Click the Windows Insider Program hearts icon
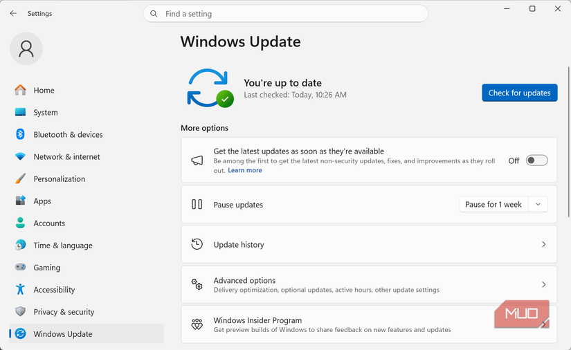The height and width of the screenshot is (350, 571). click(197, 324)
